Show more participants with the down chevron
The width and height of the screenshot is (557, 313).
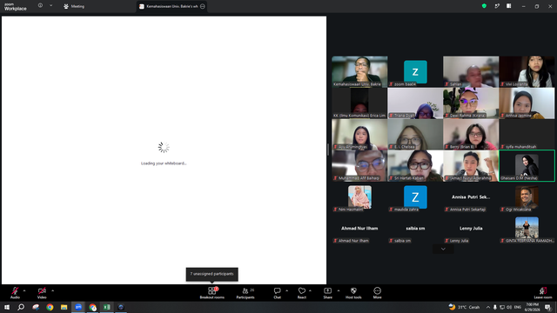443,249
